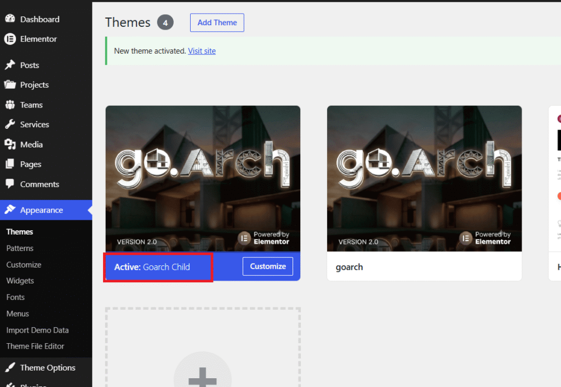Image resolution: width=561 pixels, height=387 pixels.
Task: Open Menus under Appearance
Action: pos(18,314)
